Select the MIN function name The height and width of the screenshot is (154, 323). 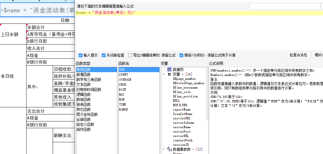tap(139, 99)
